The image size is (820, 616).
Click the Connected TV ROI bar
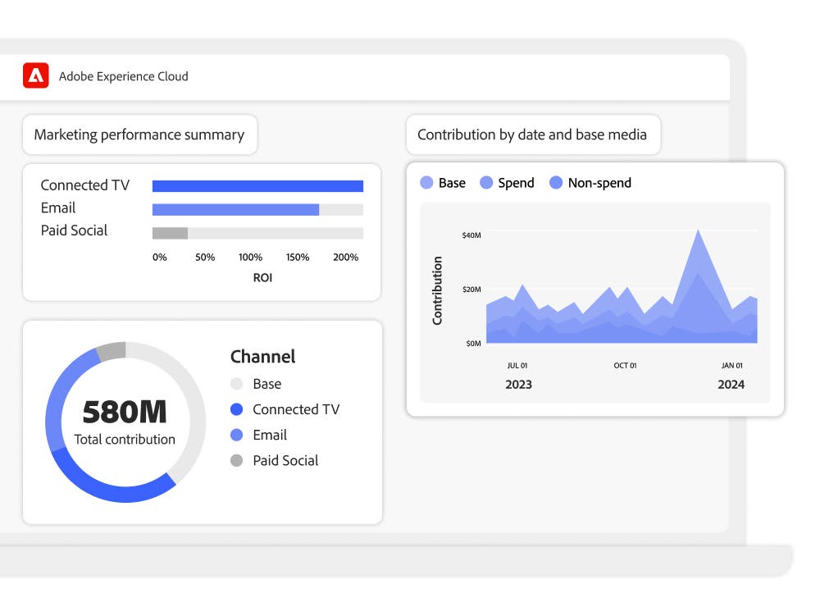pos(257,185)
